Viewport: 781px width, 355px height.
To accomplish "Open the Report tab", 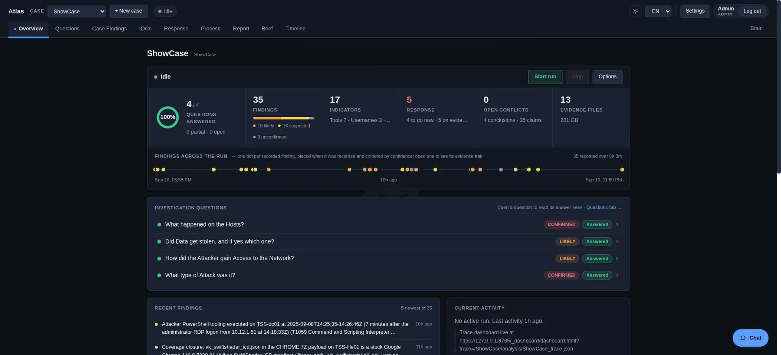I will pyautogui.click(x=241, y=29).
